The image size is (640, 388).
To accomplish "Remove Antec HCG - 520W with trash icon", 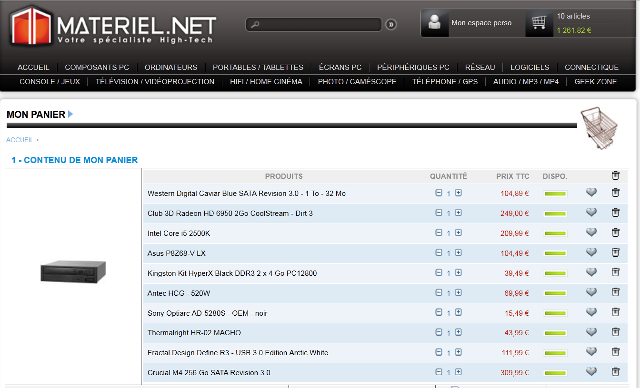I will pos(615,292).
